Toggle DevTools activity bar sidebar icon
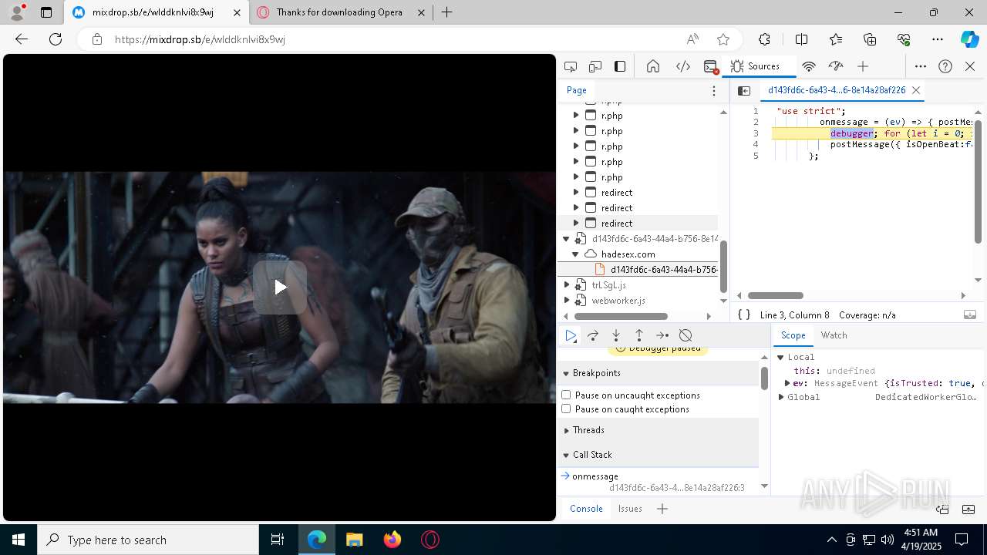 pyautogui.click(x=620, y=66)
